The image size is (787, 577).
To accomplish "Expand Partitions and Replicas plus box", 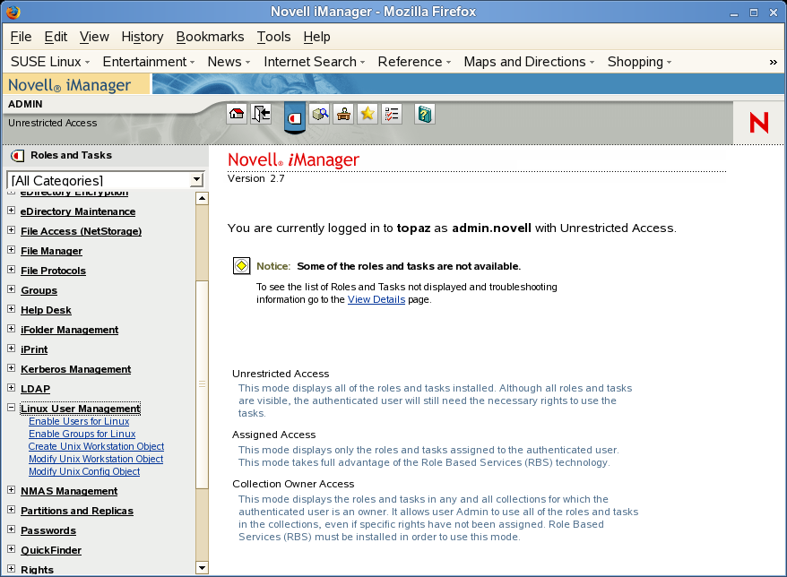I will (x=11, y=510).
